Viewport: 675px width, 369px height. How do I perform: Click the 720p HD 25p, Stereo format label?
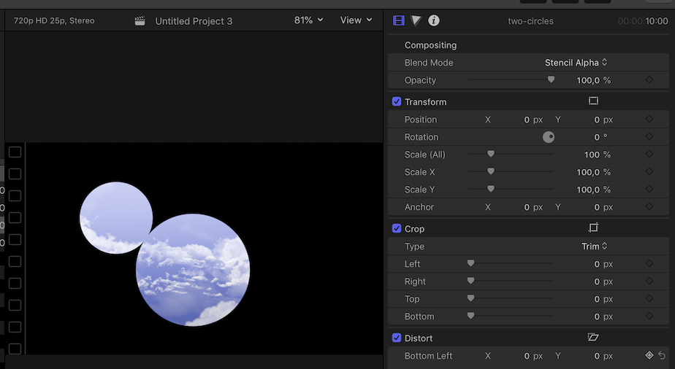[54, 20]
